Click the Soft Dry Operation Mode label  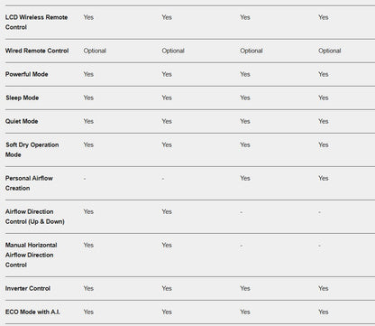pos(32,150)
